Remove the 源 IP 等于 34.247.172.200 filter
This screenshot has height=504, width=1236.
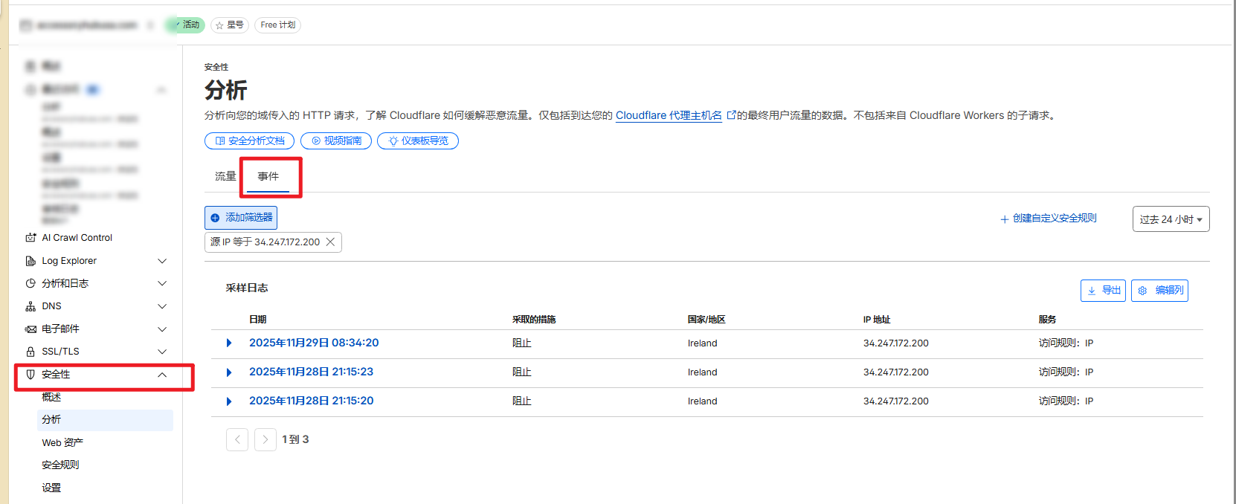point(330,242)
